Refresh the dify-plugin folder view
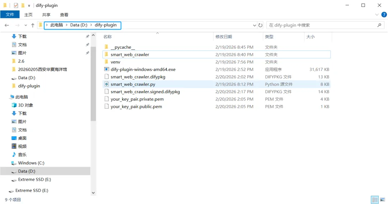This screenshot has height=204, width=388. [260, 25]
